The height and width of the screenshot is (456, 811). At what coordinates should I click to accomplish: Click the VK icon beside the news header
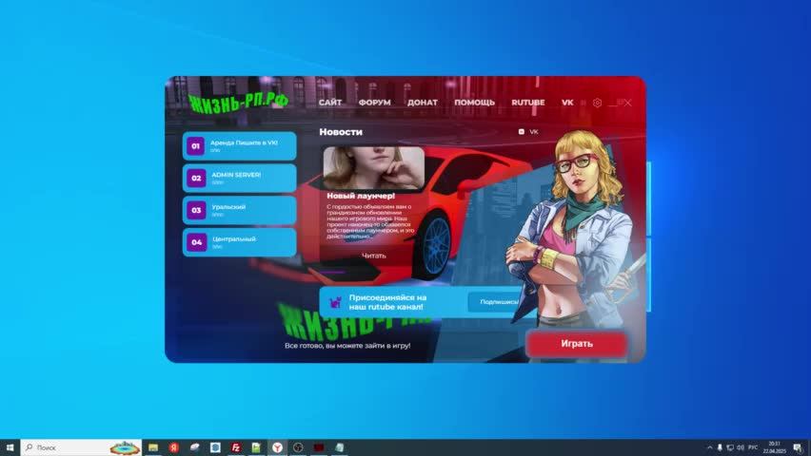pos(522,132)
